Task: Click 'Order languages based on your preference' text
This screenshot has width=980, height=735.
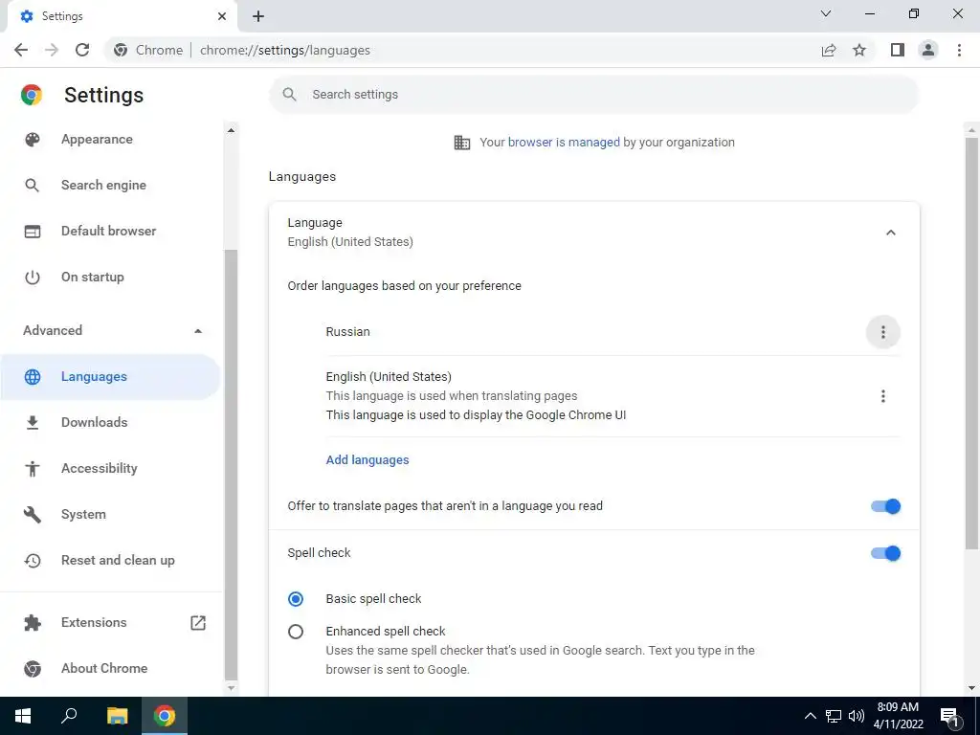Action: pos(405,285)
